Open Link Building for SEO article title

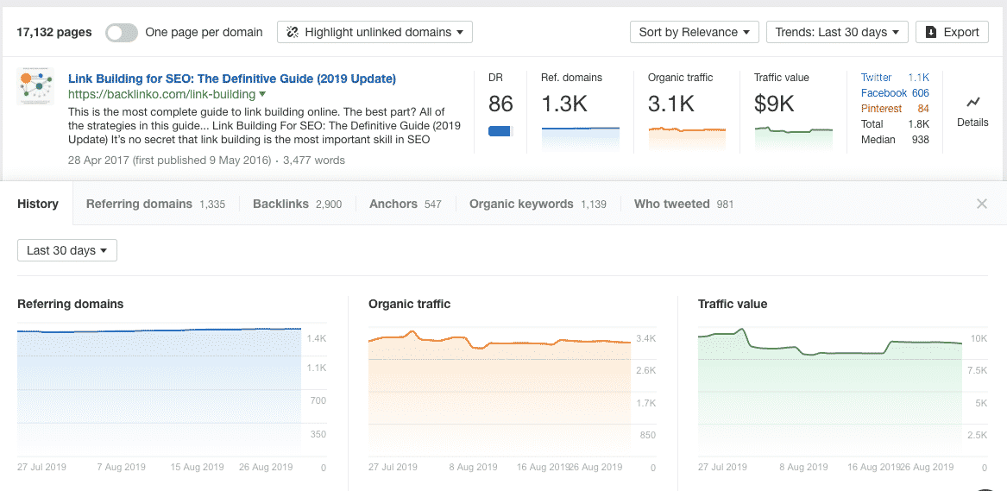coord(232,79)
